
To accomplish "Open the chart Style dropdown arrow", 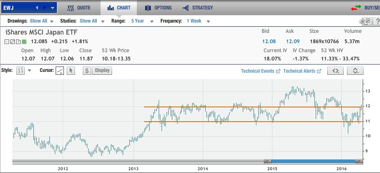I will 30,71.
